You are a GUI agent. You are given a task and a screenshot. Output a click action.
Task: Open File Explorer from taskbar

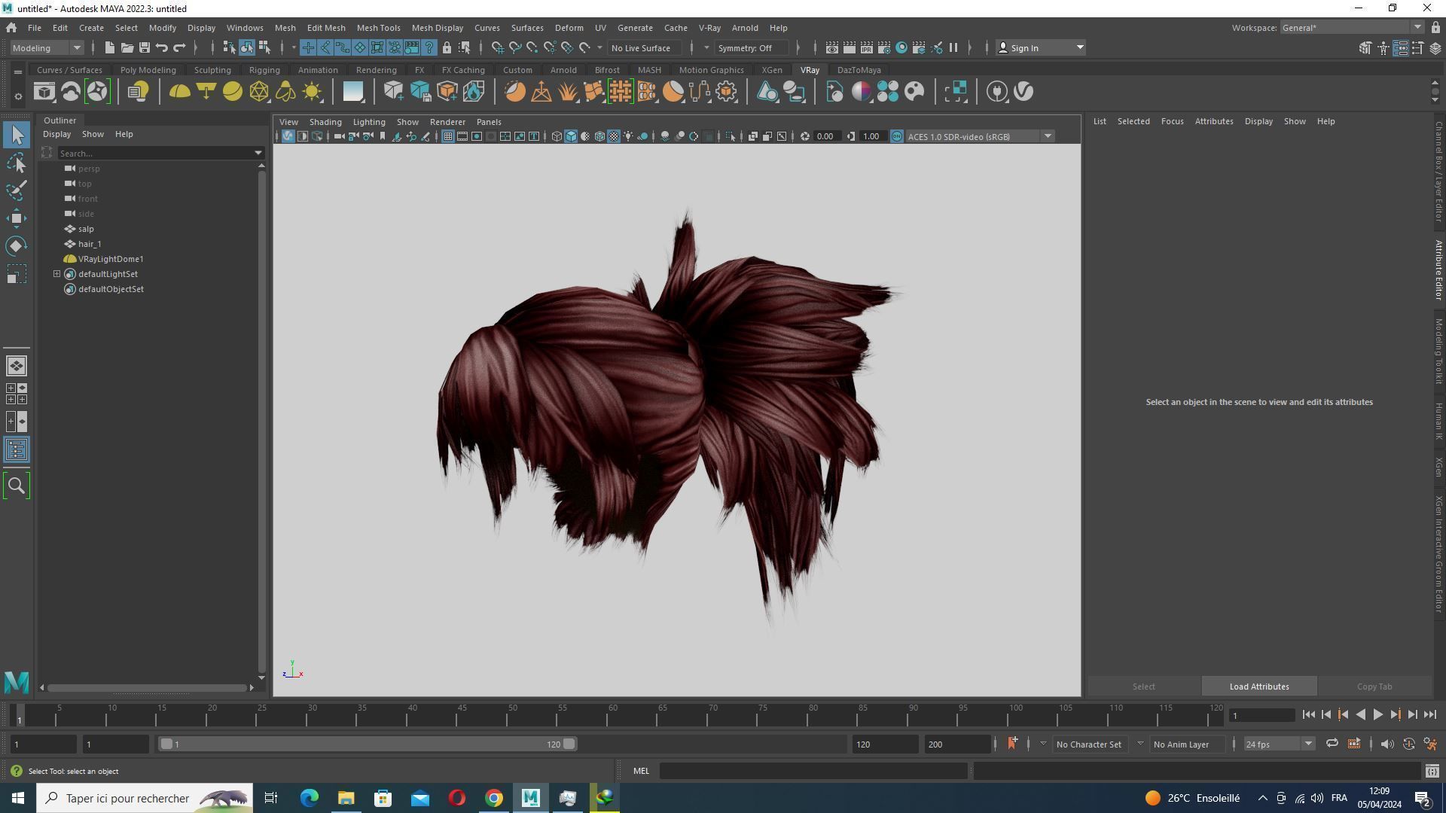coord(346,798)
